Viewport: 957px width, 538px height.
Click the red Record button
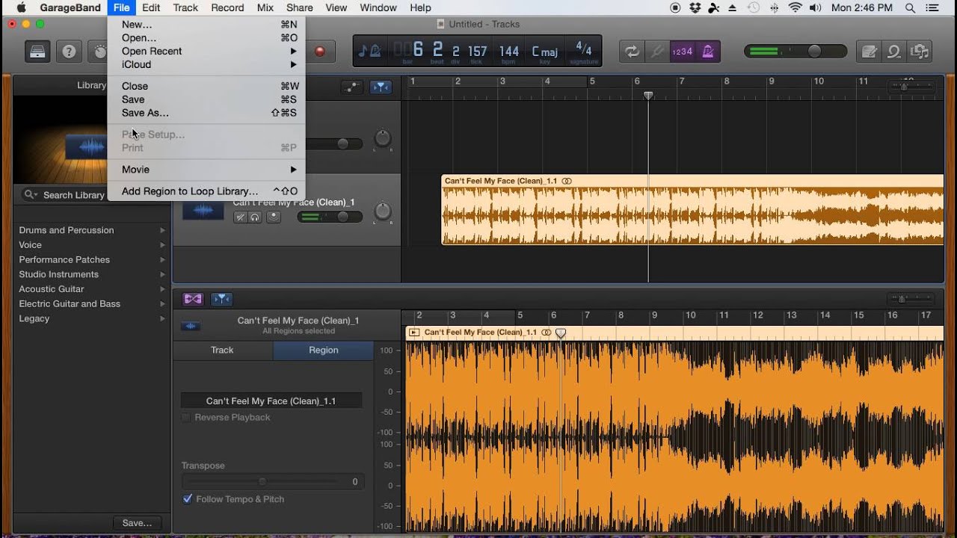(x=320, y=52)
